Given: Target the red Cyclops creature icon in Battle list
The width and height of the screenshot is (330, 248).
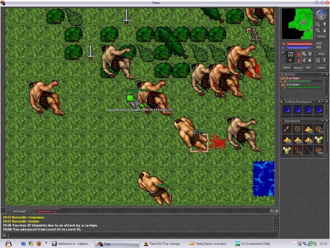Looking at the screenshot, I should (x=283, y=79).
